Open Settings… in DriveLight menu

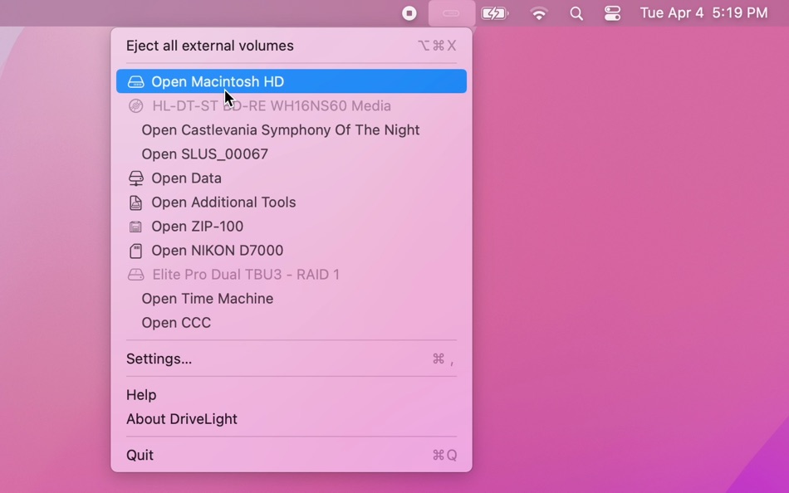(292, 359)
